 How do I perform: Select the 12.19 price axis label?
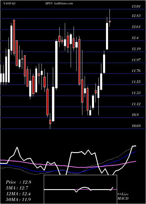[136, 49]
